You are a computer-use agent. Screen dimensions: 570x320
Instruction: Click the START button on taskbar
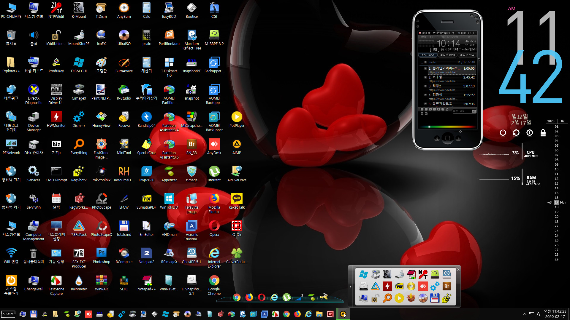8,314
